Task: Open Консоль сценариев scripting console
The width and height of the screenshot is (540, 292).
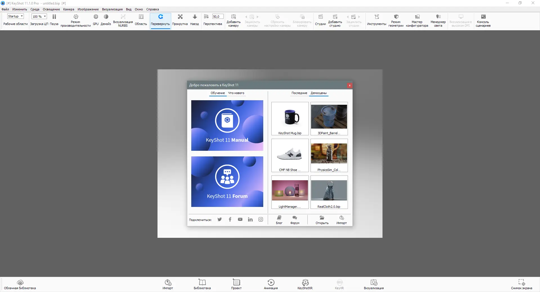Action: tap(483, 20)
